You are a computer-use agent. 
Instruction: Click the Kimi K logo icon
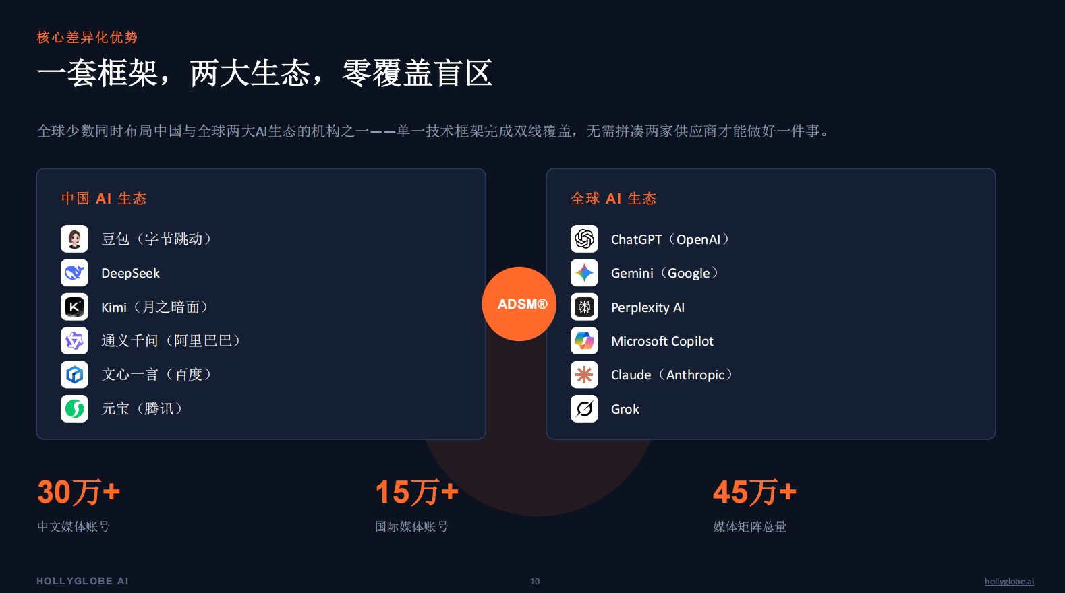pyautogui.click(x=74, y=307)
